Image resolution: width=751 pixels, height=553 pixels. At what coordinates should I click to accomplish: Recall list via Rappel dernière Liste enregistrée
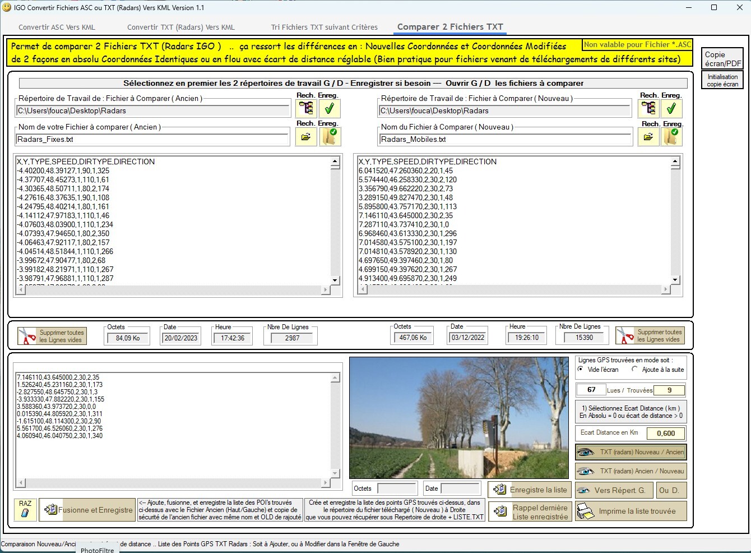pyautogui.click(x=530, y=511)
